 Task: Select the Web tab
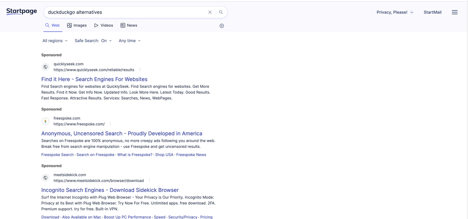point(52,25)
